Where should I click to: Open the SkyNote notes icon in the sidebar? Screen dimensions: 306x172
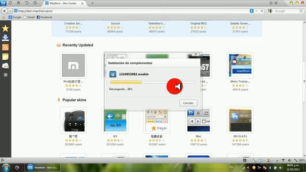click(5, 57)
